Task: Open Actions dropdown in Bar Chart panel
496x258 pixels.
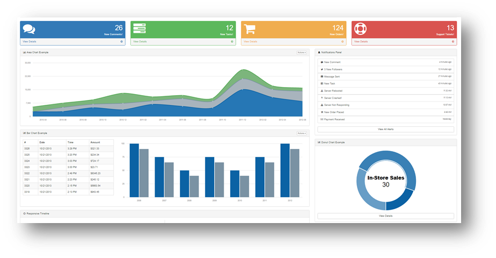Action: click(x=302, y=133)
